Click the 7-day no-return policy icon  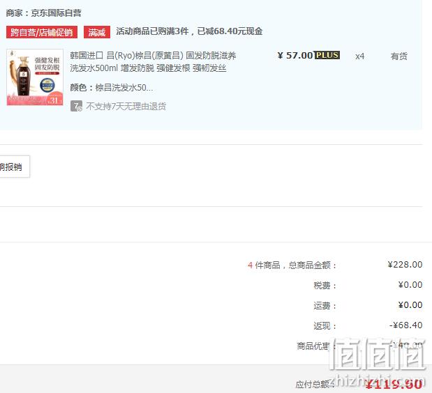coord(76,106)
